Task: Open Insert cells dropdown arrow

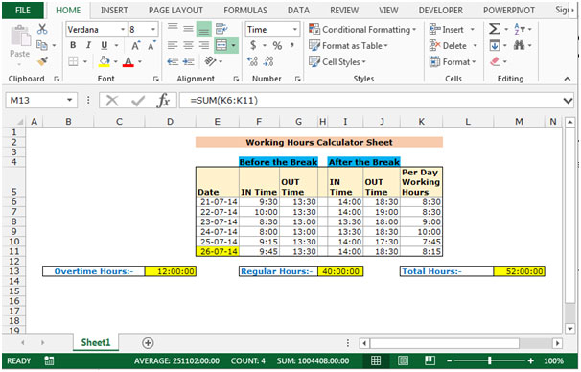Action: pyautogui.click(x=472, y=30)
